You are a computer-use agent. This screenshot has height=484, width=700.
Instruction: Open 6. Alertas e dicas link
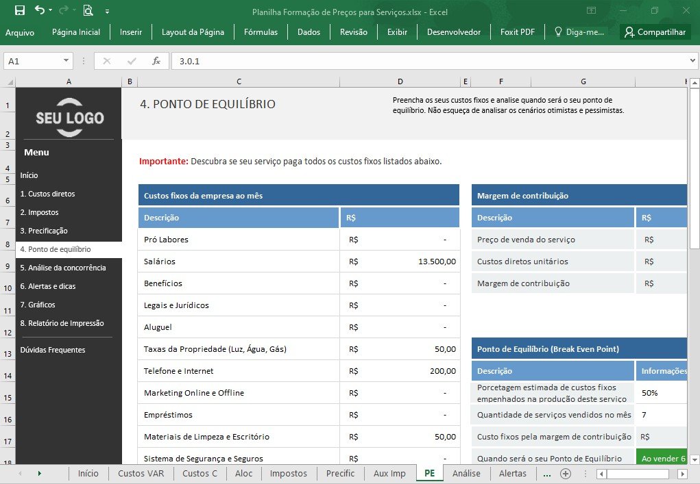point(48,286)
